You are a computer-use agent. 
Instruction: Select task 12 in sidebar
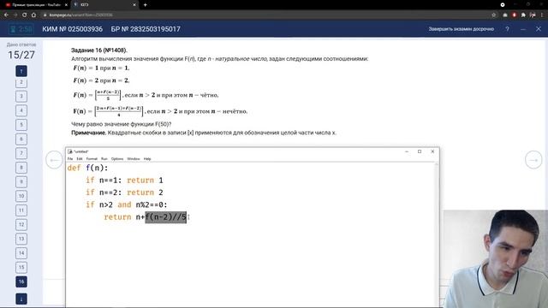pos(21,224)
